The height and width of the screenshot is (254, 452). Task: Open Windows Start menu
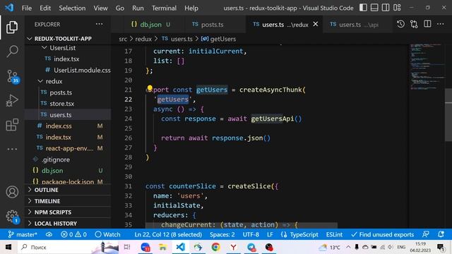tap(8, 247)
